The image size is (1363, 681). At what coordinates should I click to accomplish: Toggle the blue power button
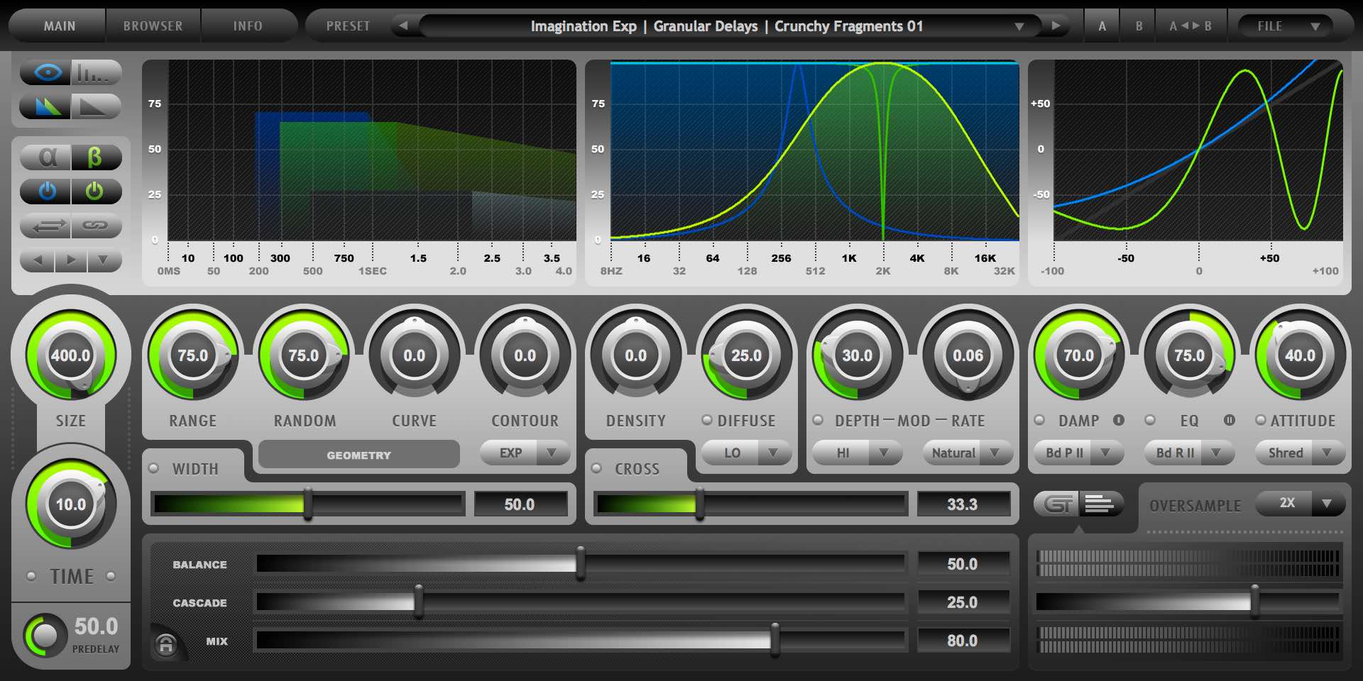tap(47, 191)
